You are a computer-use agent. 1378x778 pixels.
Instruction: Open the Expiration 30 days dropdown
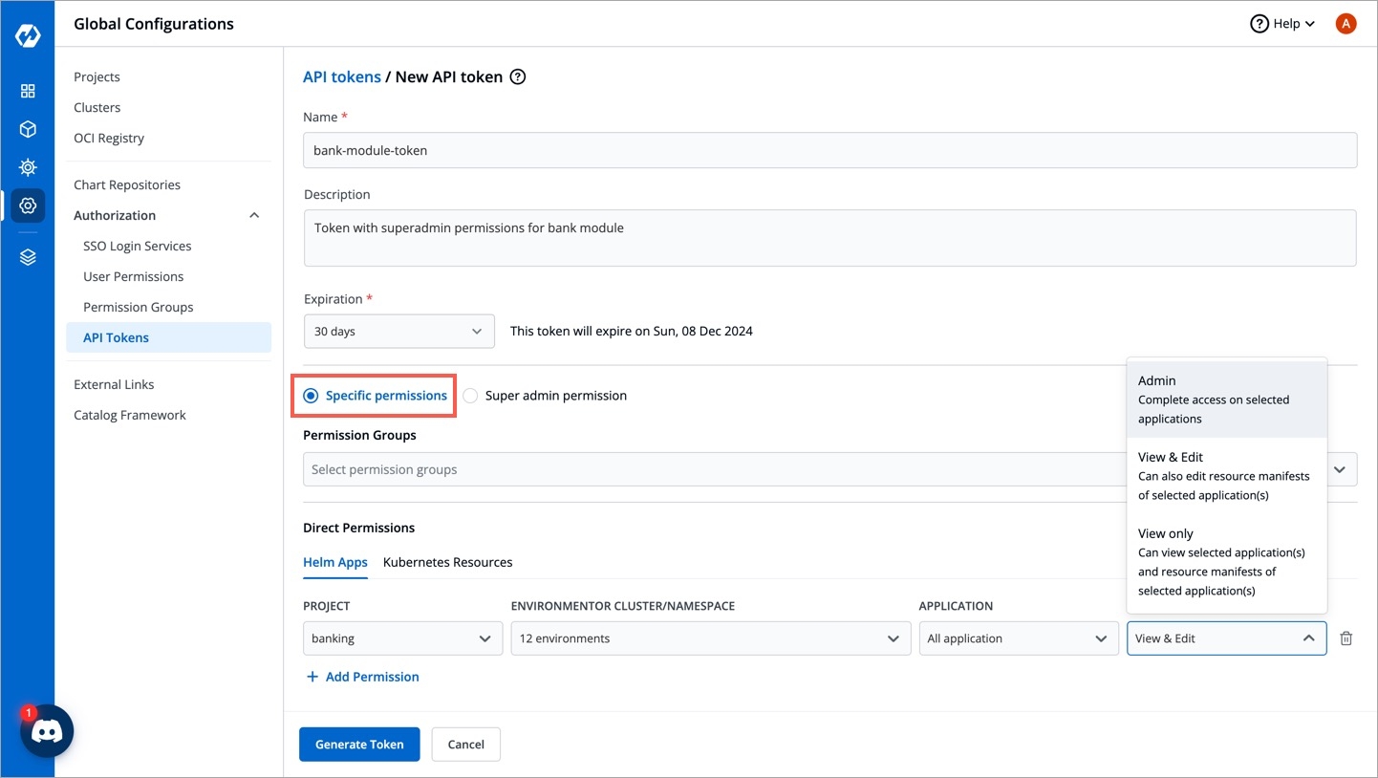pyautogui.click(x=398, y=332)
